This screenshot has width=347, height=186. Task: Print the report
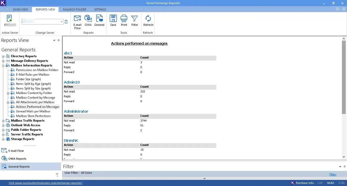124,20
